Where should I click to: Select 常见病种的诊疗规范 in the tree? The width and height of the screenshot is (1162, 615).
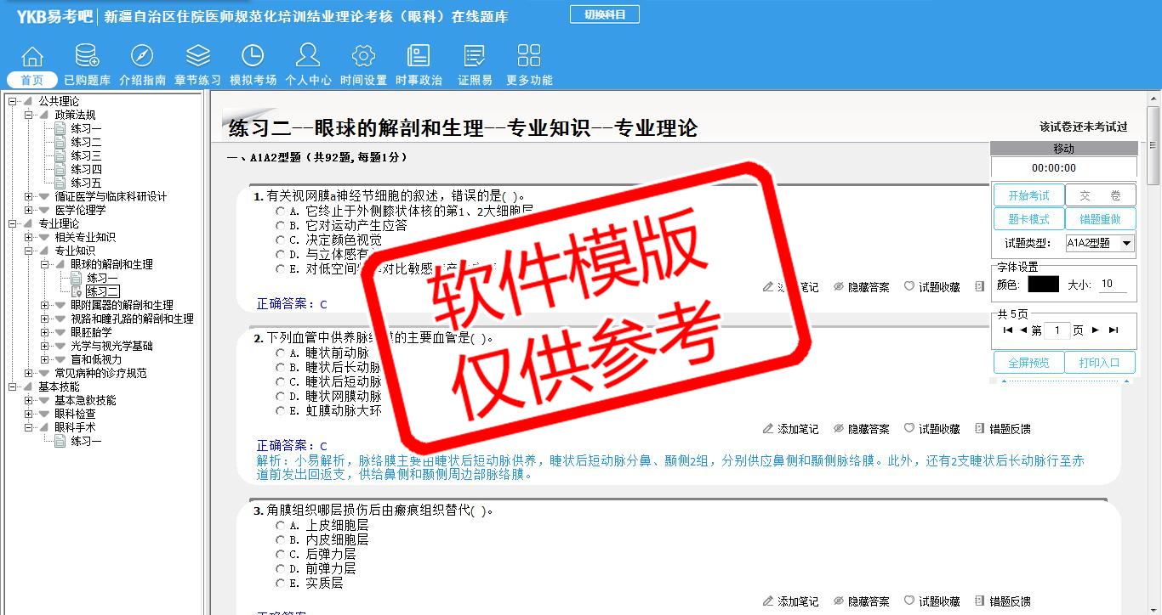click(100, 373)
